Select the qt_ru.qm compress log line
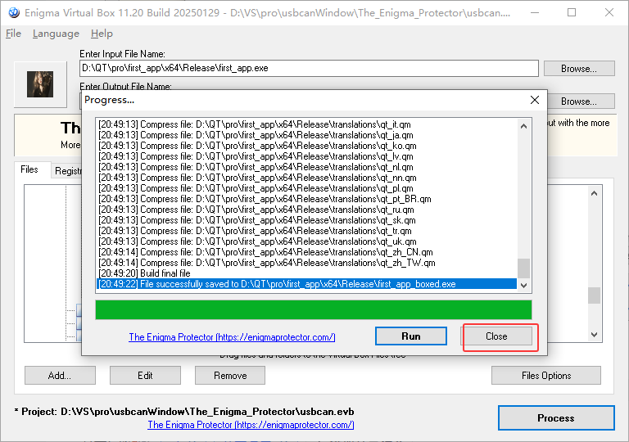Viewport: 629px width, 442px height. pos(307,210)
